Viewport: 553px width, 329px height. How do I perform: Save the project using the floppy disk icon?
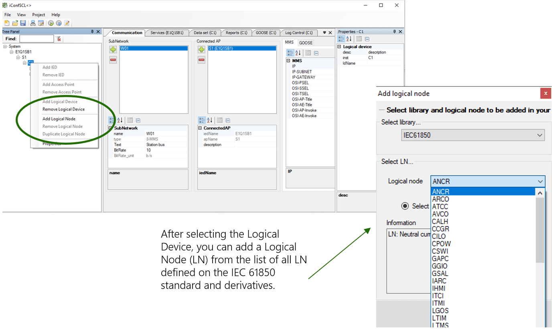[x=23, y=23]
